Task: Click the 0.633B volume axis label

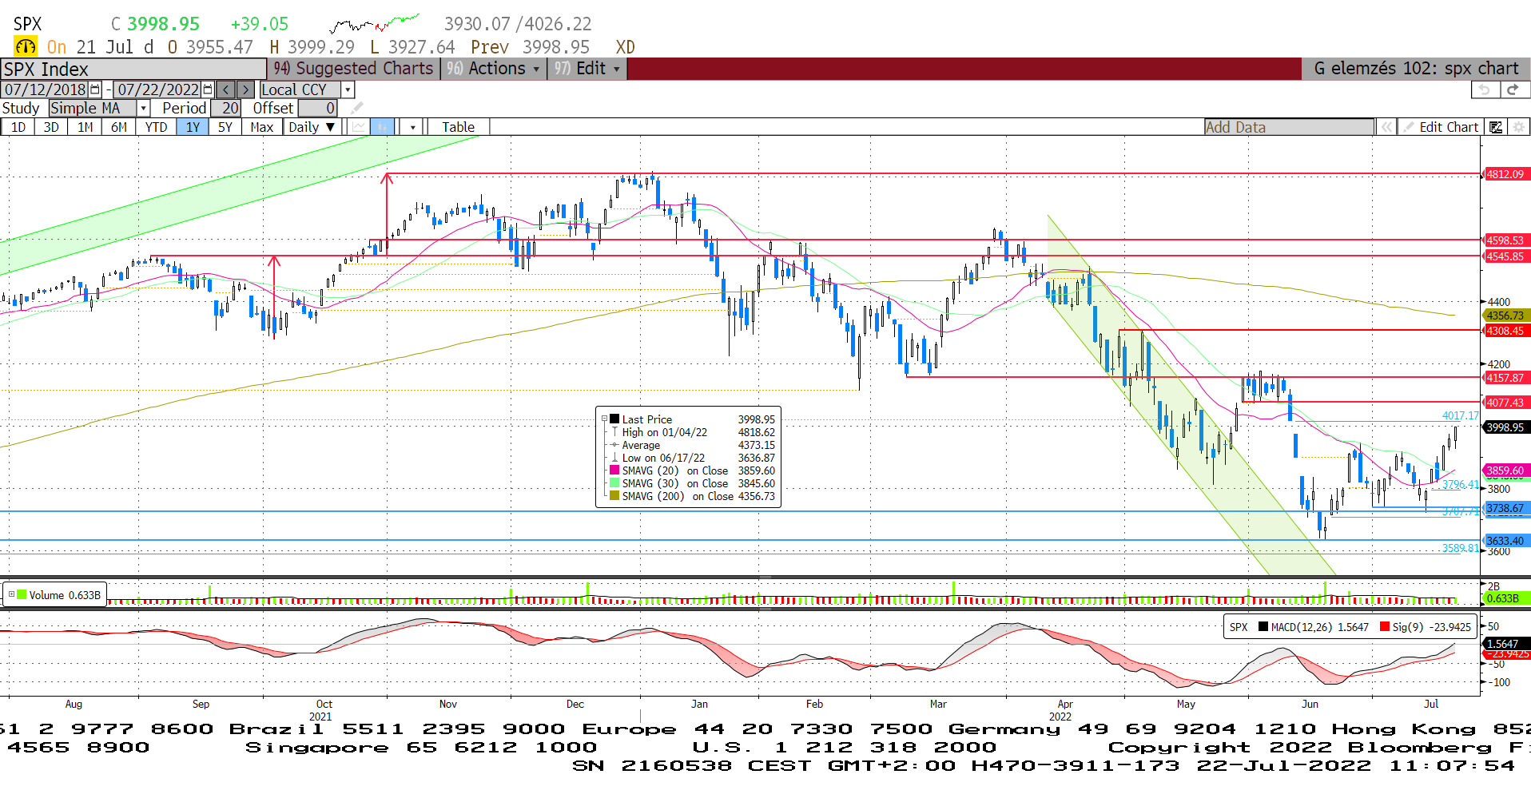Action: [1505, 598]
